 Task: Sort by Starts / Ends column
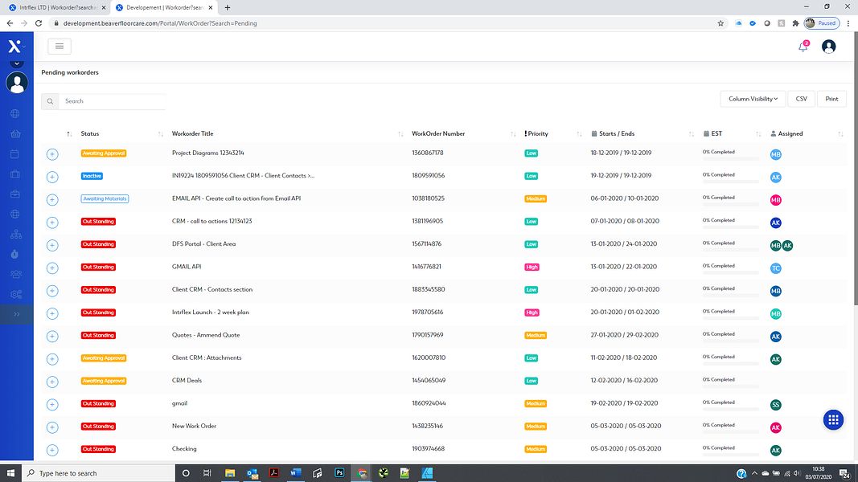[x=613, y=134]
